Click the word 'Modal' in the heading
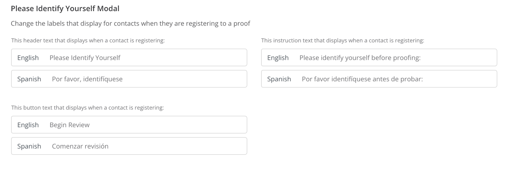This screenshot has height=170, width=507. 109,9
